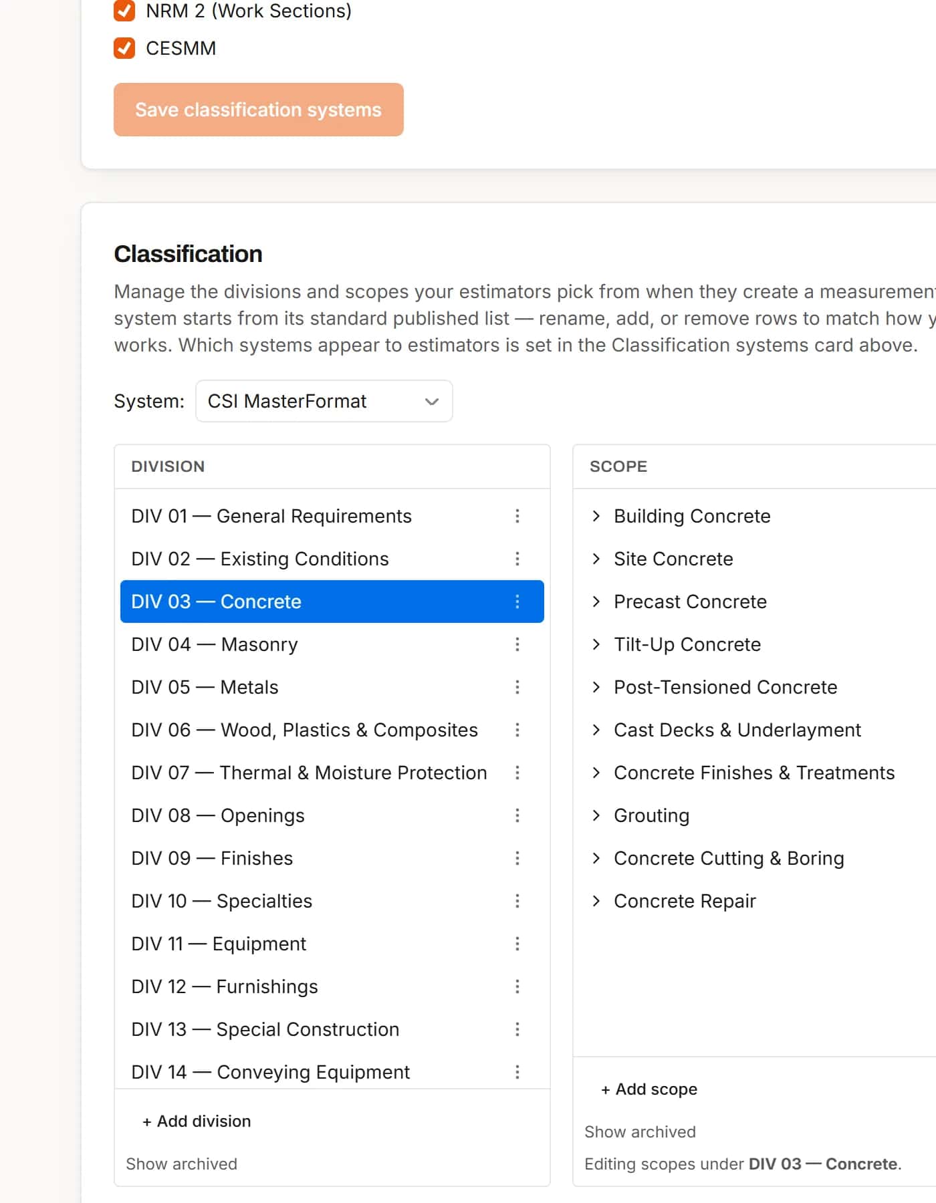Viewport: 936px width, 1203px height.
Task: Select DIV 01 — General Requirements row
Action: (x=332, y=516)
